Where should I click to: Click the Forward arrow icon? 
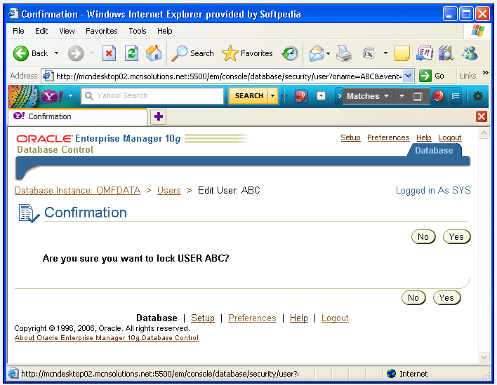(76, 53)
